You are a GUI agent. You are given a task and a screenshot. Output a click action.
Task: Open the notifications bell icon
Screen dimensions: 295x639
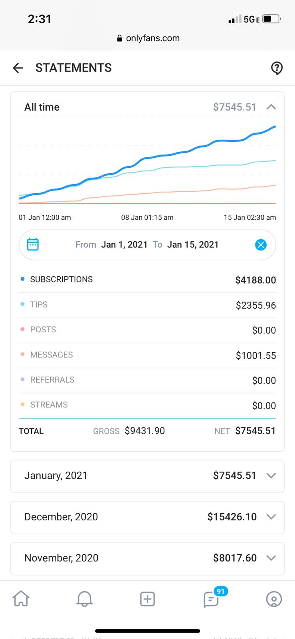click(x=84, y=599)
